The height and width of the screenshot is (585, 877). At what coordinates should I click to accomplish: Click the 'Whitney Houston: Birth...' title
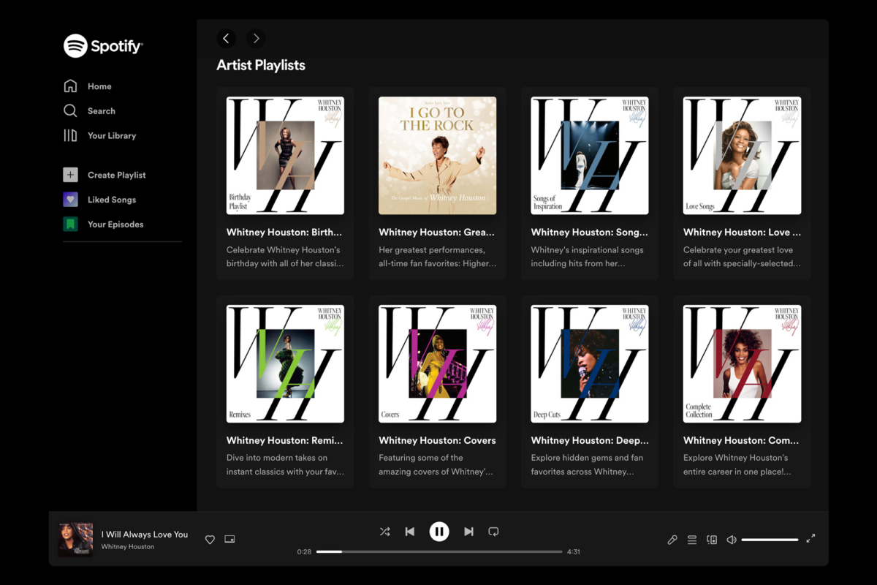point(284,233)
